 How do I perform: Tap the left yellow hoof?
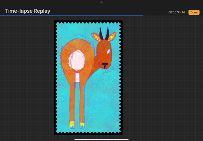72,125
